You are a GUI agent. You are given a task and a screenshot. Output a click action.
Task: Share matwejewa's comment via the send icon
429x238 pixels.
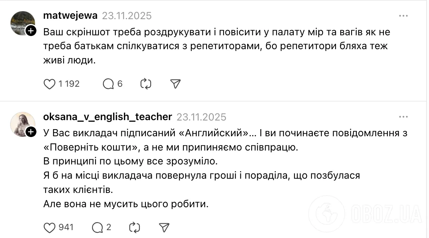point(175,84)
